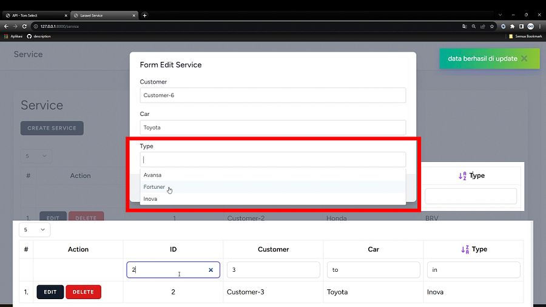Open the description GitHub bookmark
The width and height of the screenshot is (546, 307).
[39, 36]
